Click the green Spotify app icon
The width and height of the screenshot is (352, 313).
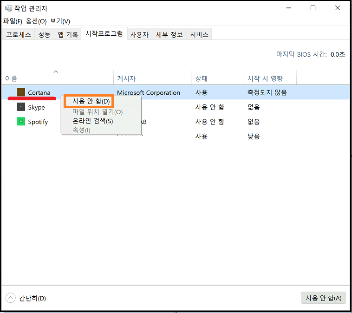click(21, 122)
